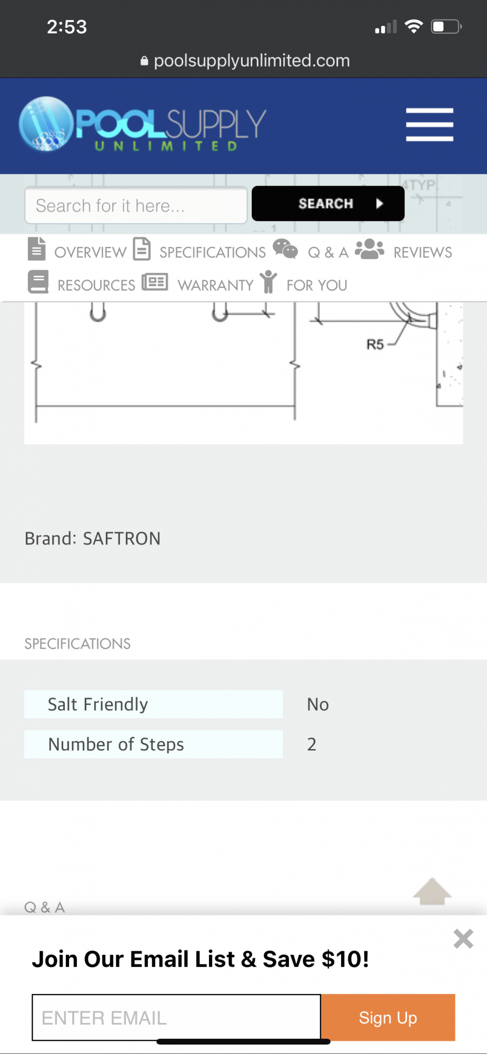Image resolution: width=487 pixels, height=1054 pixels.
Task: Click the orange Sign Up button
Action: 388,1018
